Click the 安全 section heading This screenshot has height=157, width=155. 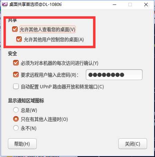12,54
